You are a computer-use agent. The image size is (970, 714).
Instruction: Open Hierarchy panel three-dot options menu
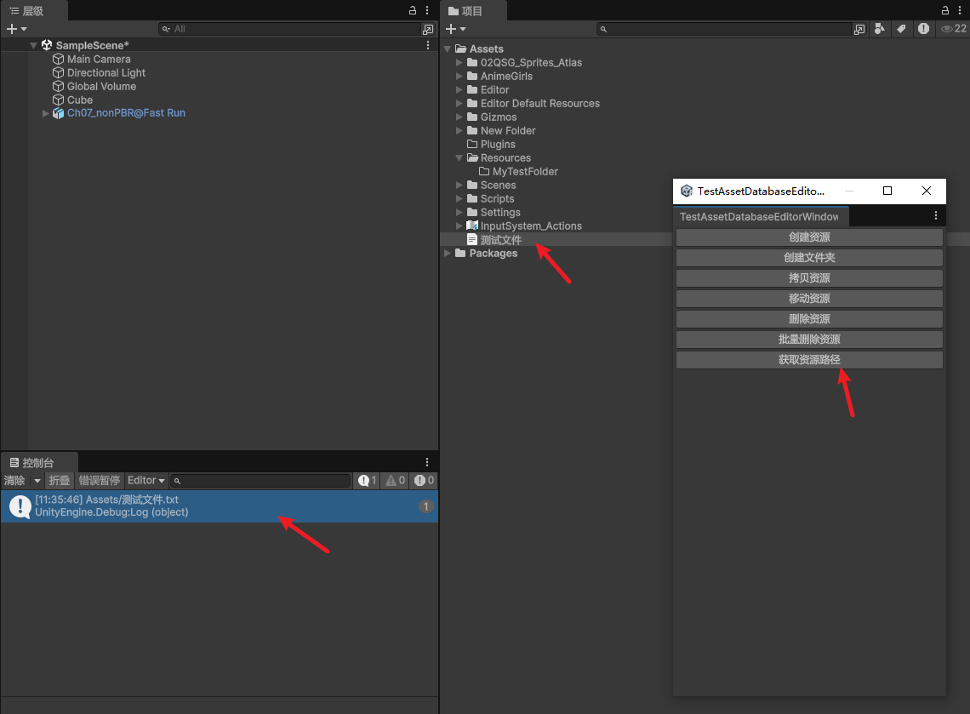click(x=427, y=10)
